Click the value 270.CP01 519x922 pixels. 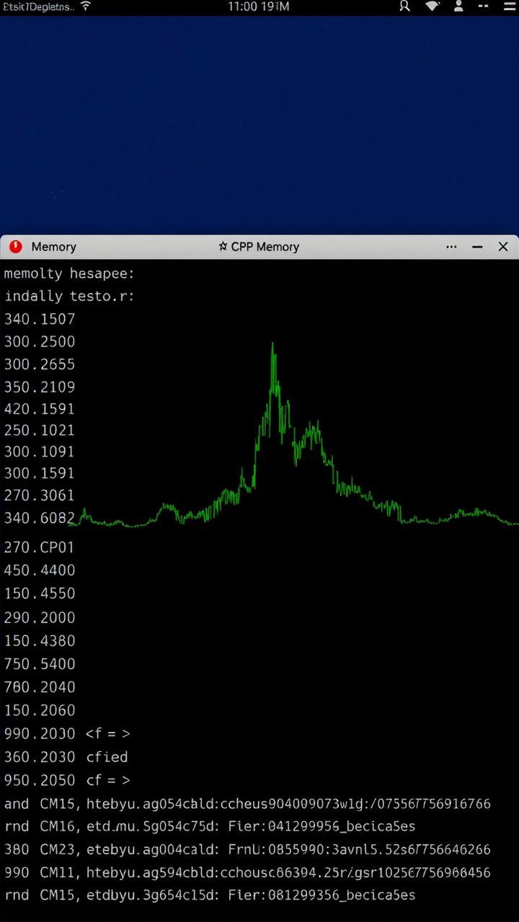[x=40, y=547]
